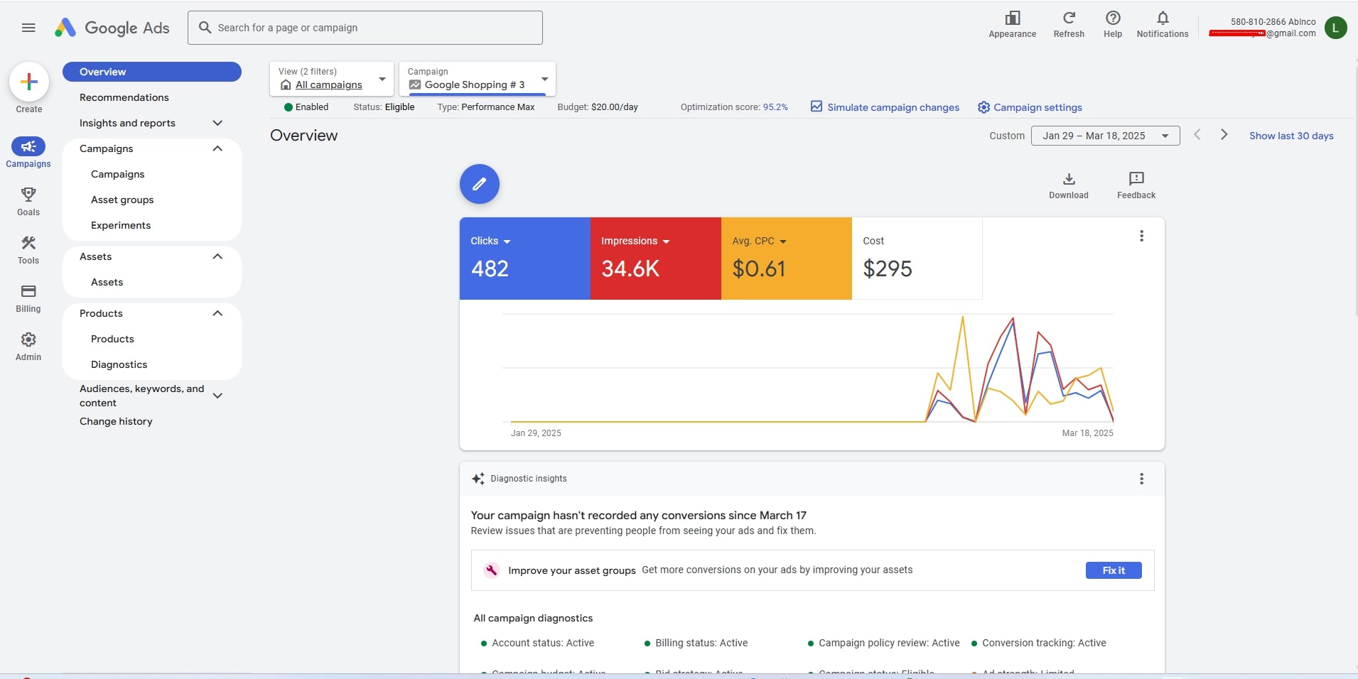
Task: Go to previous date range
Action: (1197, 135)
